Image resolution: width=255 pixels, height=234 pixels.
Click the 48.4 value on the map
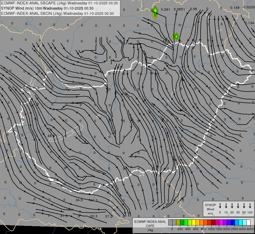tap(51, 136)
